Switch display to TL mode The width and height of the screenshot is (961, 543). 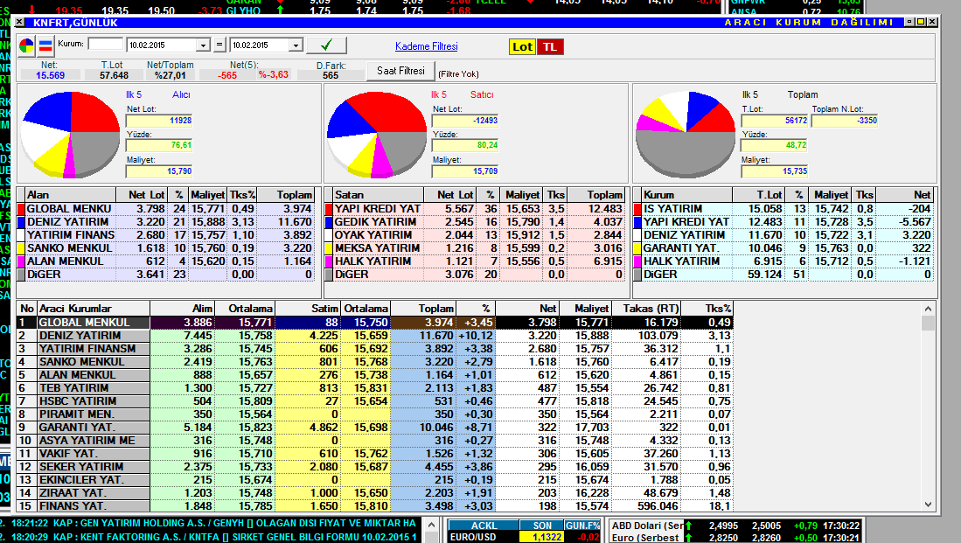[x=550, y=47]
